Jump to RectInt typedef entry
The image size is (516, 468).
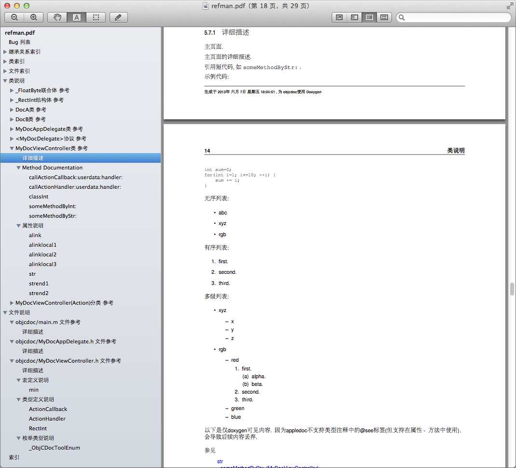tap(38, 428)
